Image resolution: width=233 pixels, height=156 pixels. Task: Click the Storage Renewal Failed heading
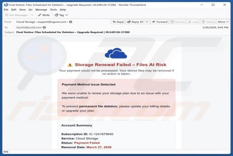[x=121, y=65]
